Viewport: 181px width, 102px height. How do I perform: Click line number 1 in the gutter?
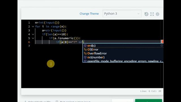click(29, 23)
